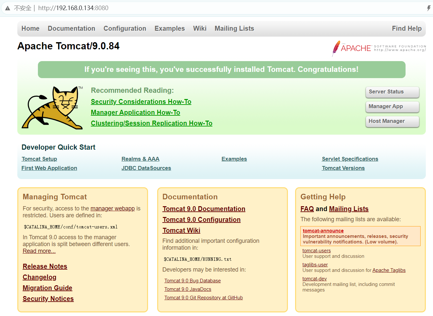The height and width of the screenshot is (316, 433).
Task: Open the Wiki nav item
Action: click(200, 28)
